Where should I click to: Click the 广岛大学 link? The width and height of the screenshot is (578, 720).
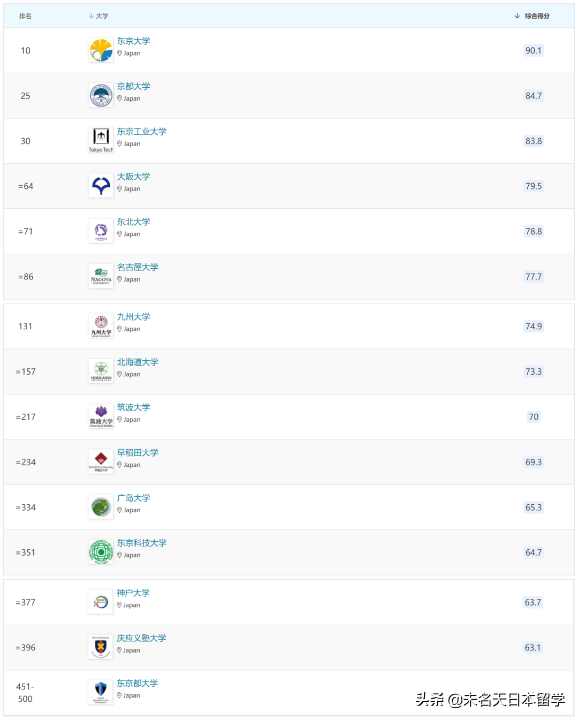133,497
